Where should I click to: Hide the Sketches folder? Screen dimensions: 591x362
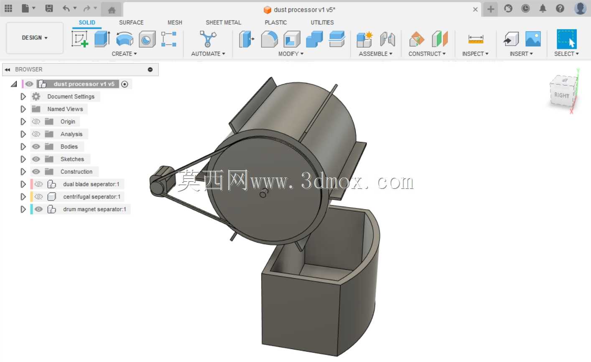[x=36, y=159]
